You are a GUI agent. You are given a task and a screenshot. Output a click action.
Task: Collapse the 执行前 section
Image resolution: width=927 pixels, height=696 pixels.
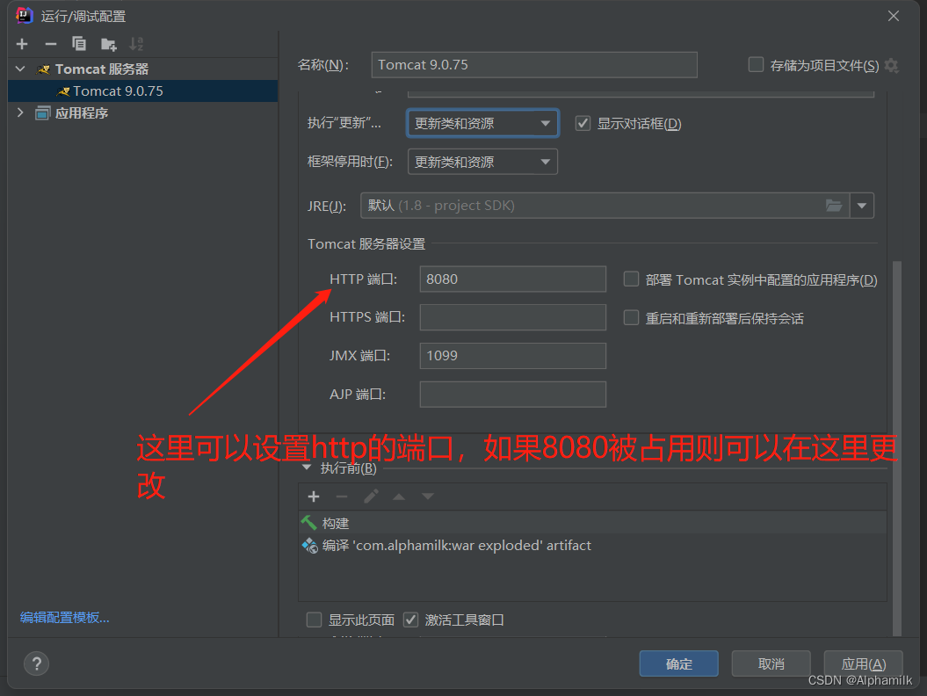(x=307, y=468)
